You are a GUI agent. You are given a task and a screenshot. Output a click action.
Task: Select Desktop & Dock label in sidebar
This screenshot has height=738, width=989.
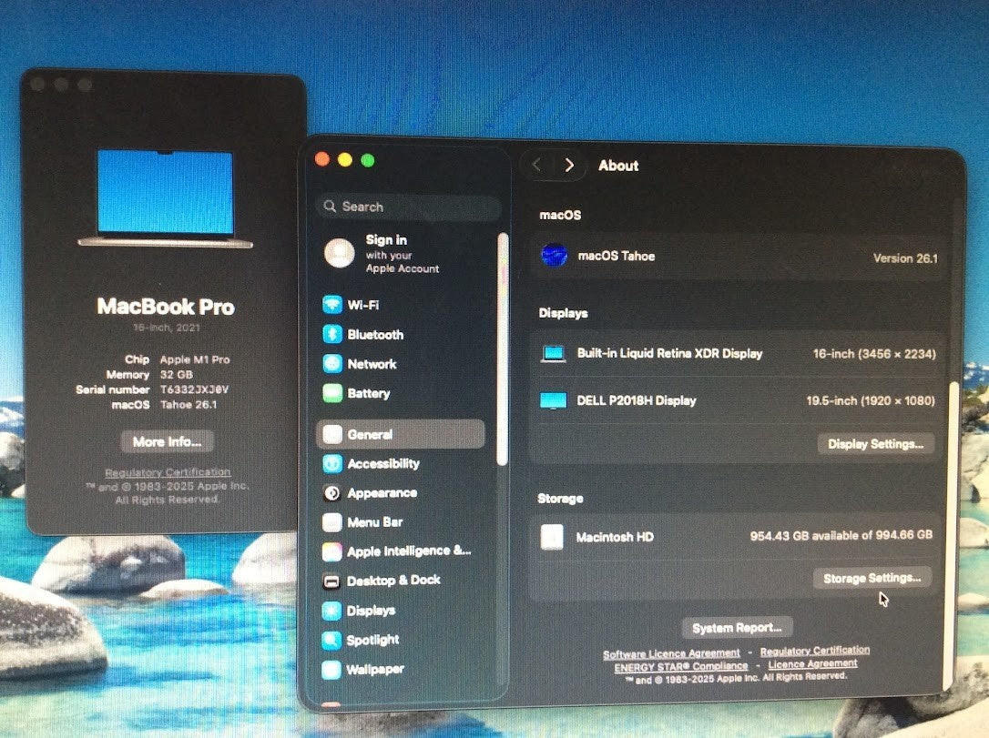click(x=393, y=581)
